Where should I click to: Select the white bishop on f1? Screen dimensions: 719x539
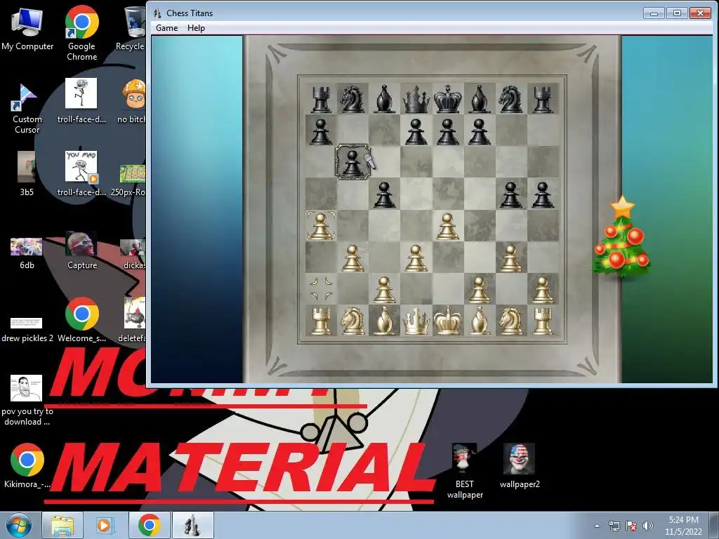coord(479,321)
